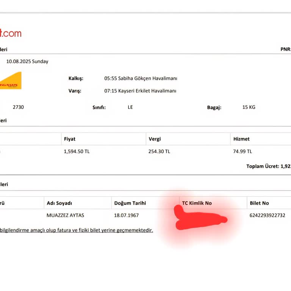Select the ticket number 6242293922732
This screenshot has height=291, width=291.
[268, 215]
